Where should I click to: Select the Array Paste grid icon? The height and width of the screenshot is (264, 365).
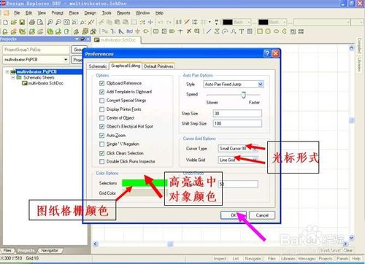click(301, 31)
